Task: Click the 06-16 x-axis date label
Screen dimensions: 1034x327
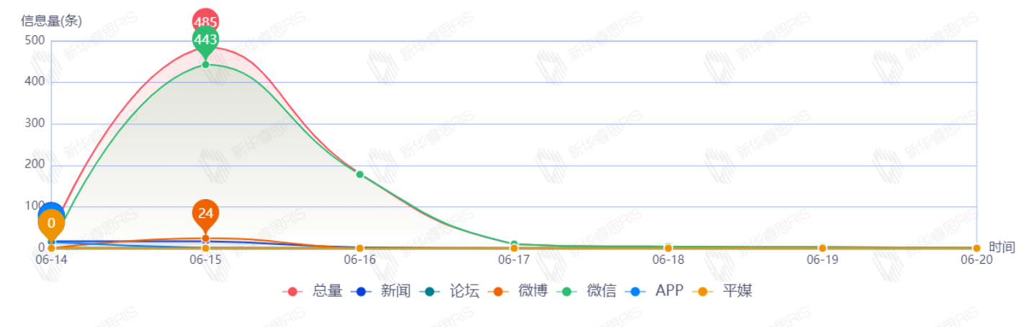Action: pos(359,260)
